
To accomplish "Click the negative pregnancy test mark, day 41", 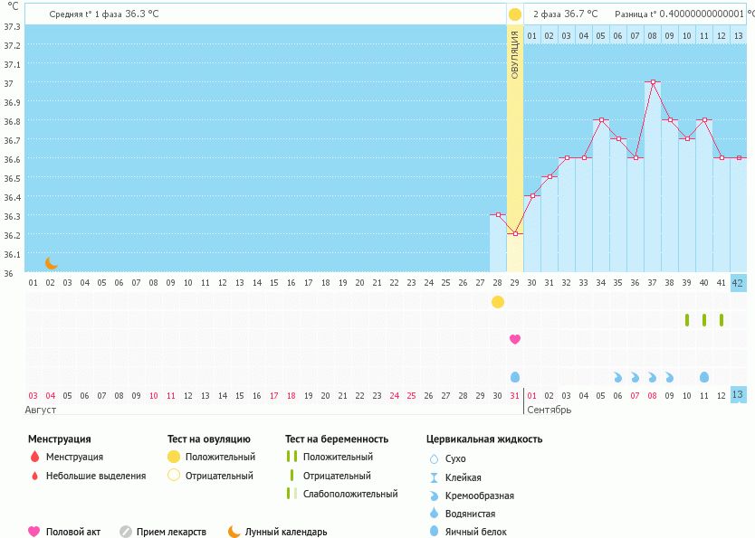I will point(722,320).
